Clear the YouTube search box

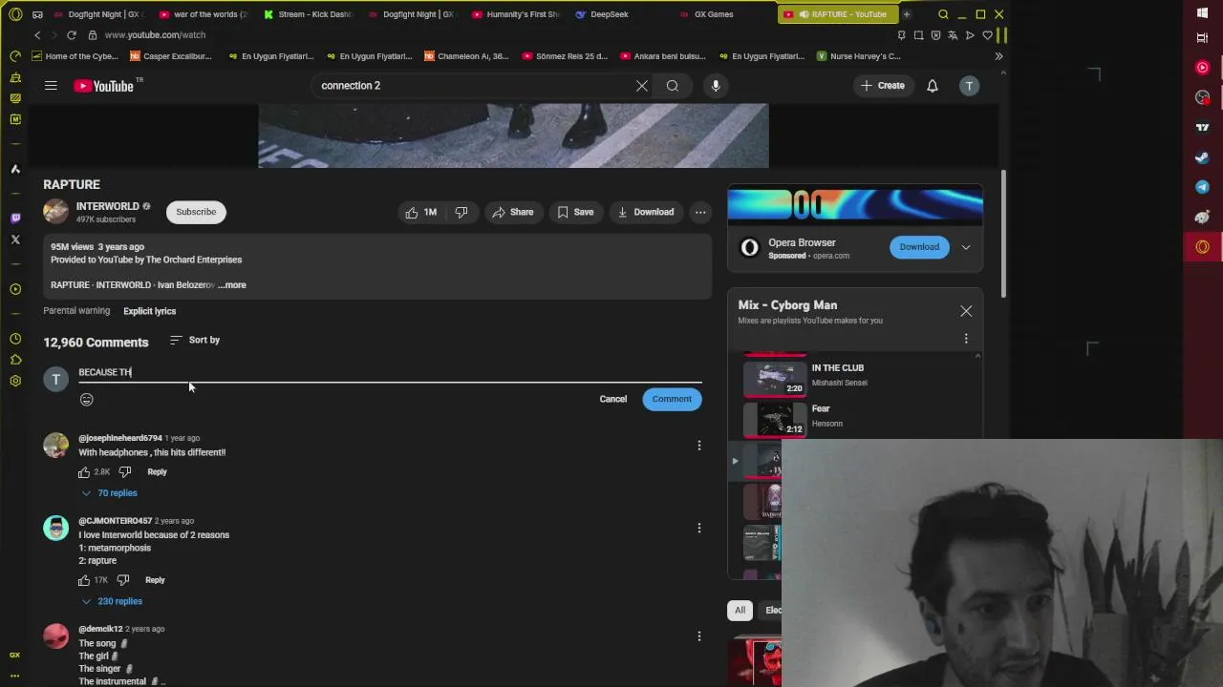point(642,86)
